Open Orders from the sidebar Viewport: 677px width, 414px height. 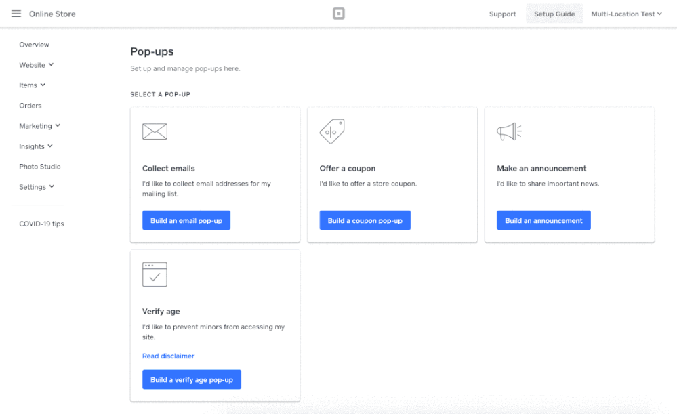click(x=30, y=106)
